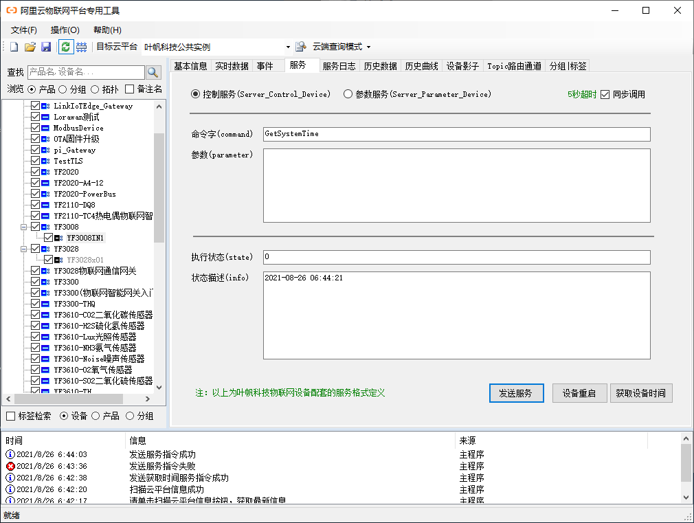Image resolution: width=694 pixels, height=523 pixels.
Task: Click the LinkIoTEdge_Gateway product icon
Action: point(45,106)
